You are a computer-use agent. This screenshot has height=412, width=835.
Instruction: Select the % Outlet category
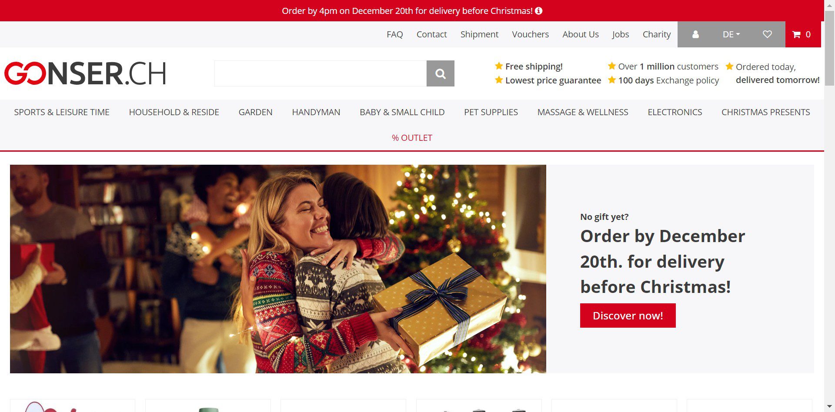[412, 138]
